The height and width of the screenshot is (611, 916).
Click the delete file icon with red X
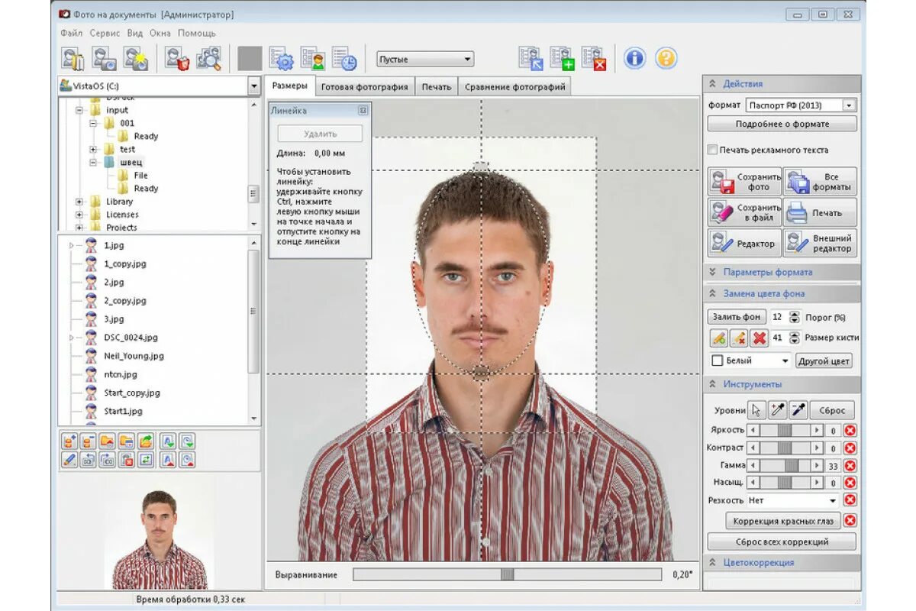(127, 460)
